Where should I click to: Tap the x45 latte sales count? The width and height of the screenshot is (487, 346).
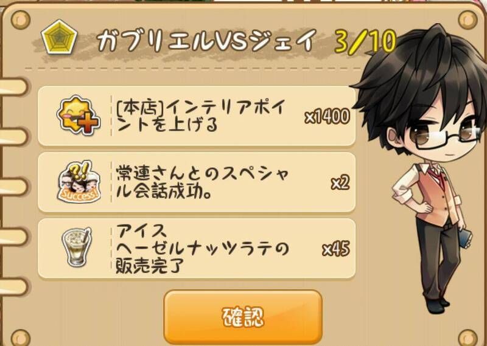(336, 249)
